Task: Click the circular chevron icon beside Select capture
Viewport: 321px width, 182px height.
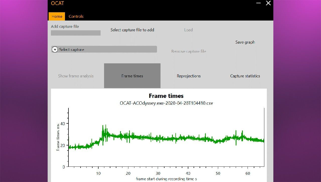Action: (x=55, y=50)
